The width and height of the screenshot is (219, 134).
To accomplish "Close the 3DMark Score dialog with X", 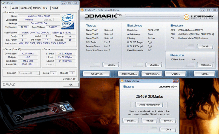I will tap(175, 81).
